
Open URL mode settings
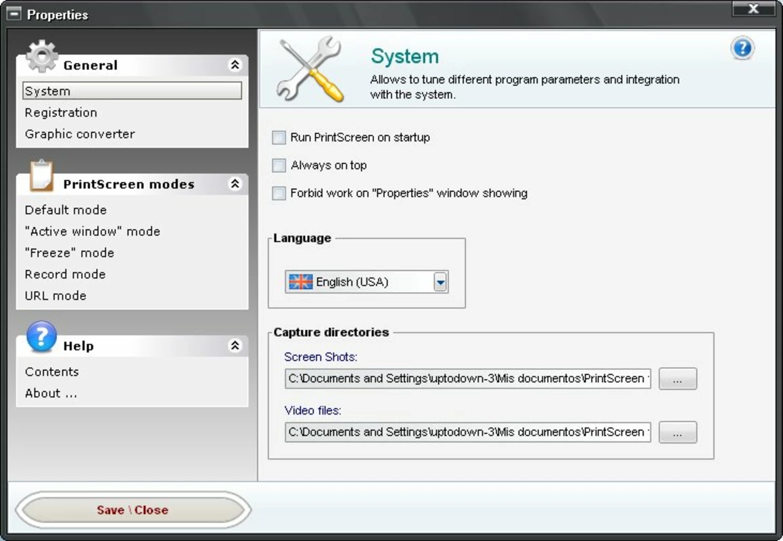coord(55,296)
